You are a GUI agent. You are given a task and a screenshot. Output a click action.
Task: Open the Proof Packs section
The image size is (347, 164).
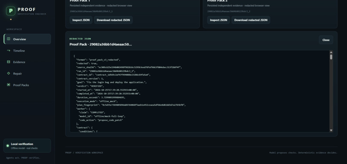27,85
